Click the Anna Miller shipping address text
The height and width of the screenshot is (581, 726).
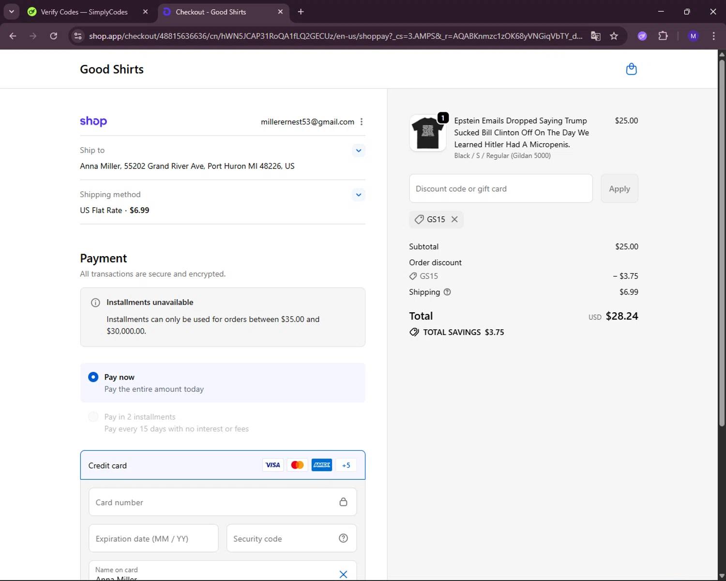coord(187,166)
